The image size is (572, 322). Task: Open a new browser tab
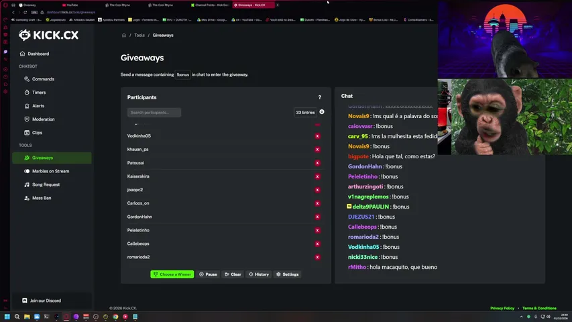[278, 5]
